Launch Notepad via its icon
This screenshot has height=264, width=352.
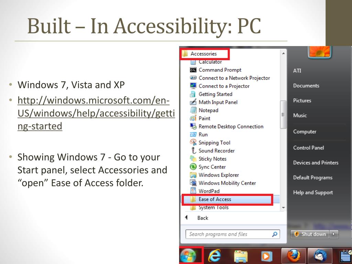(193, 110)
